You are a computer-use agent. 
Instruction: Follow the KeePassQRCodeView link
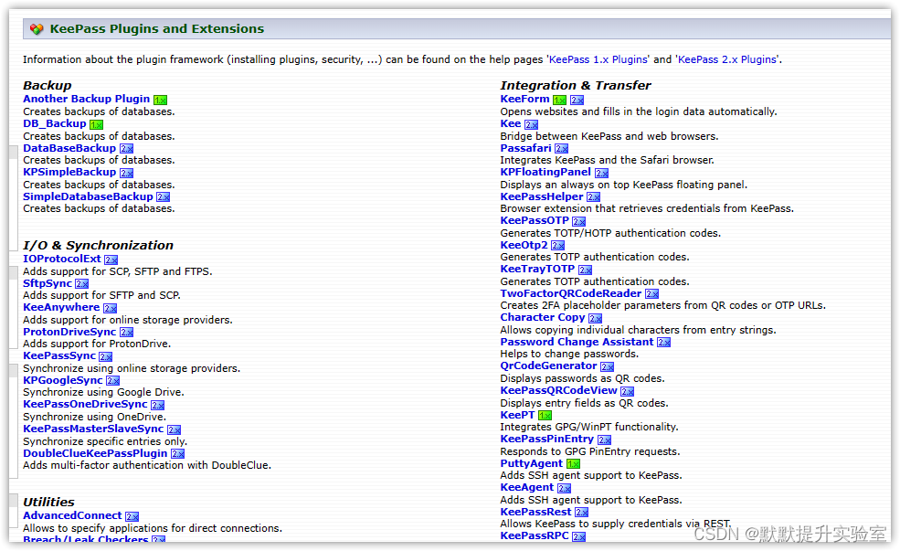558,390
